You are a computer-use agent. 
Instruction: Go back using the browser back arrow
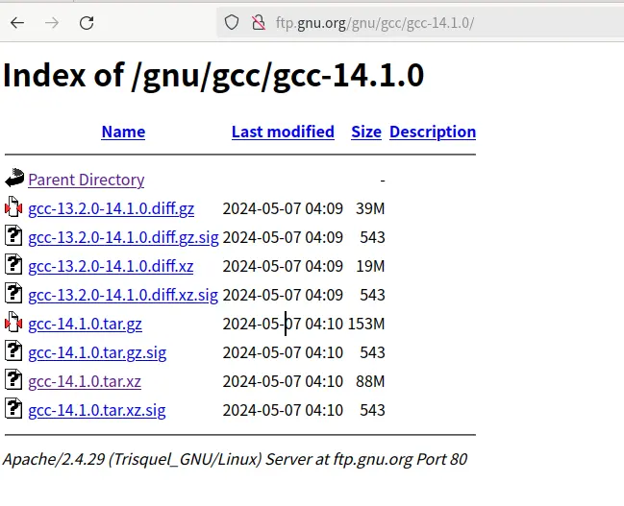point(17,23)
